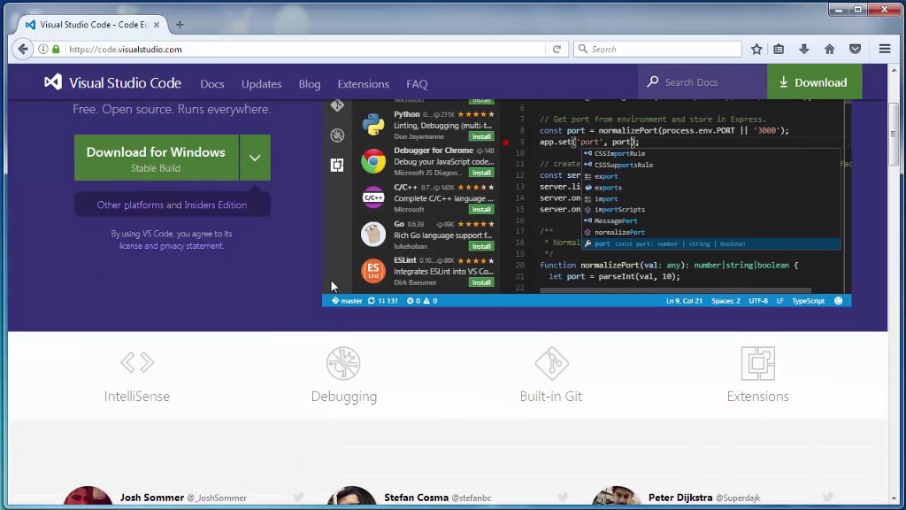Click the Extensions feature icon

pyautogui.click(x=757, y=363)
